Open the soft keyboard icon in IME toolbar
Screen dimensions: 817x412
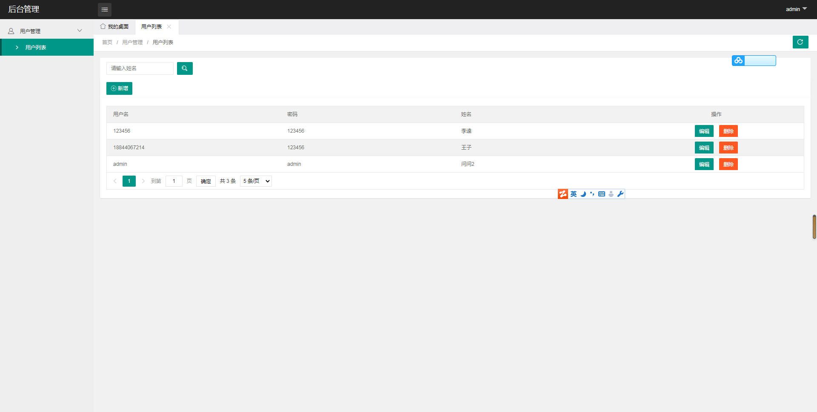point(602,194)
